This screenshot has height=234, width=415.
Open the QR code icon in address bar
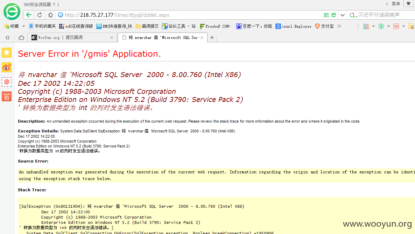click(x=326, y=15)
